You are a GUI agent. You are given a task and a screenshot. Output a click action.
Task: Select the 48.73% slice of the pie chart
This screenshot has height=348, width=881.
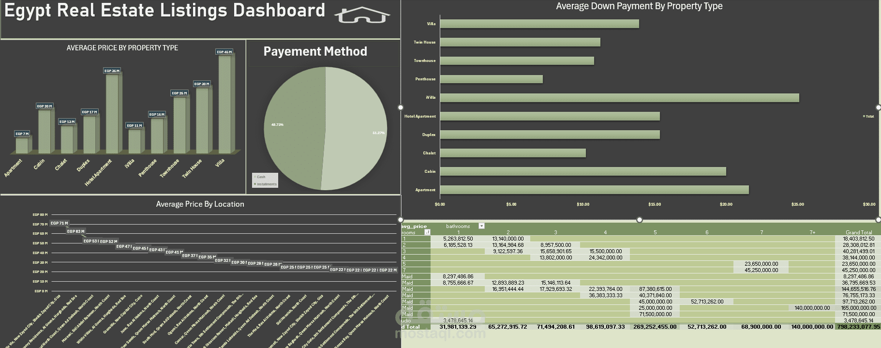[294, 128]
